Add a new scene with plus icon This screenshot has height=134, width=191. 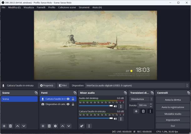click(4, 126)
